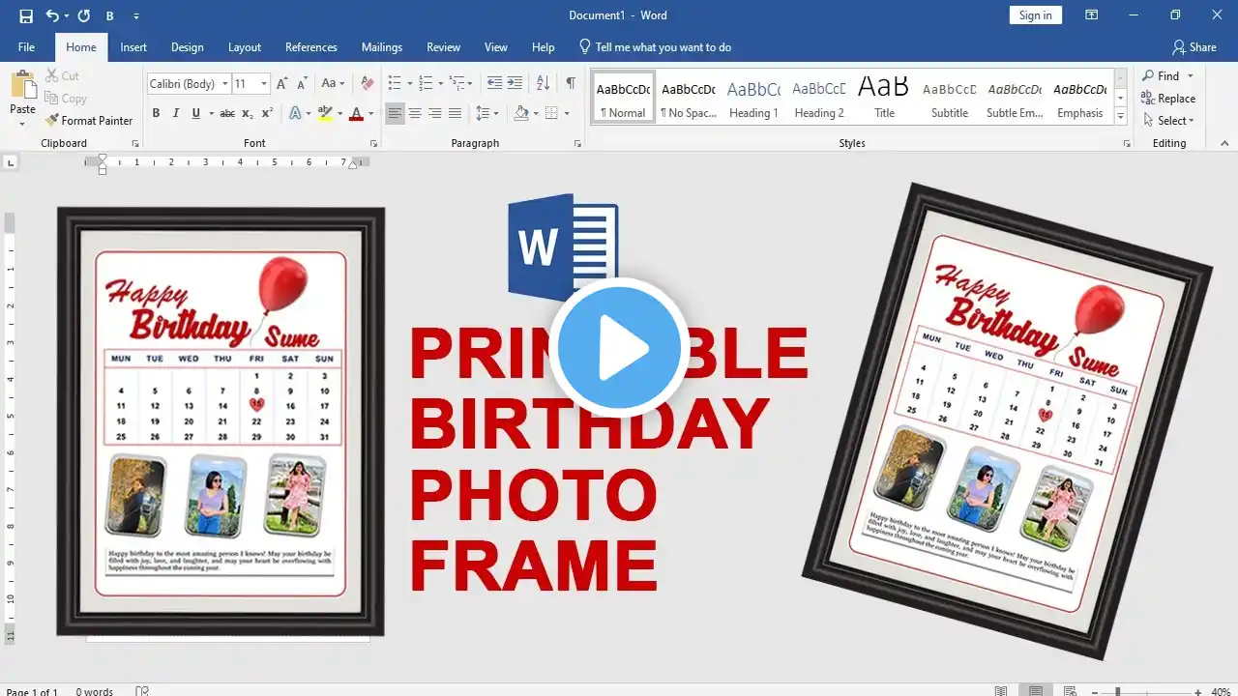Undo the last action

pyautogui.click(x=52, y=15)
